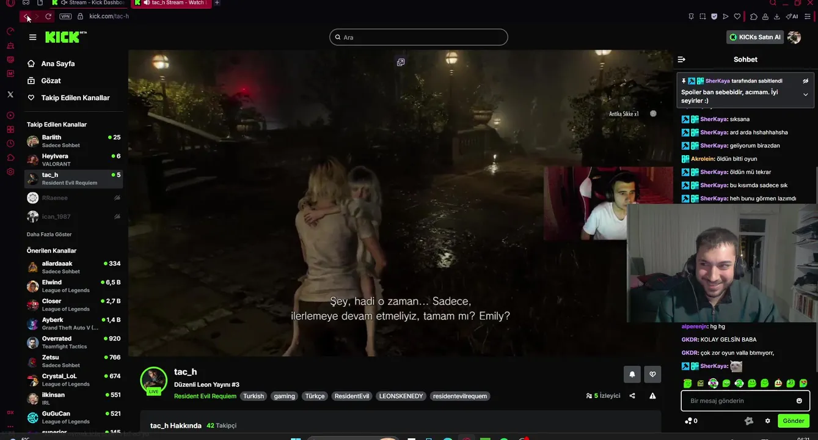Toggle notification bell for tac_h

(x=632, y=375)
